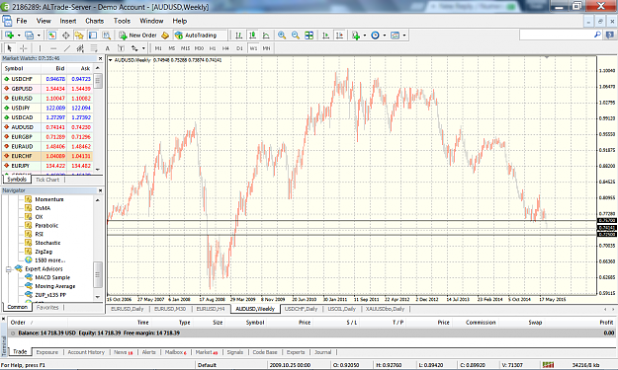Open the Insert menu
Image resolution: width=618 pixels, height=370 pixels.
pyautogui.click(x=68, y=21)
